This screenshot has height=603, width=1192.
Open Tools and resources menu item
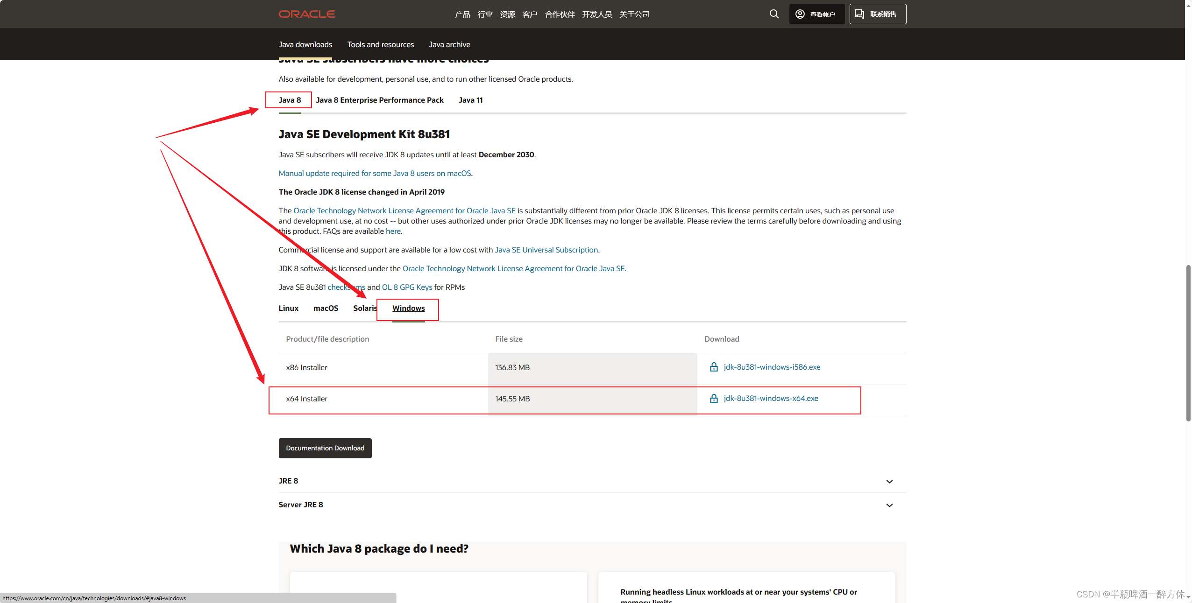(380, 44)
